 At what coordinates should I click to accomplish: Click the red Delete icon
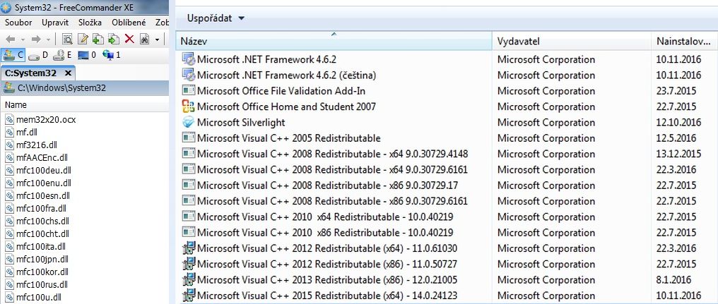click(x=129, y=39)
